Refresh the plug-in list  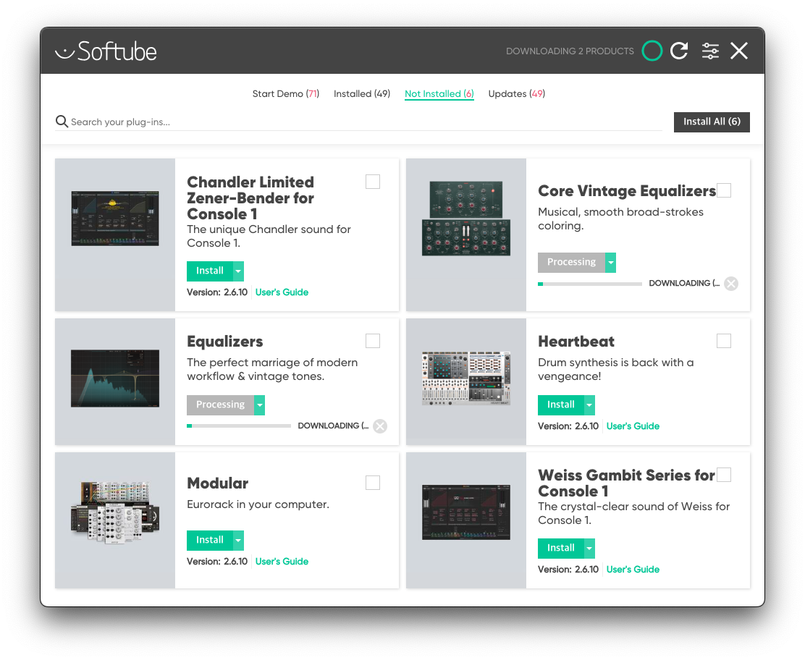click(x=679, y=51)
